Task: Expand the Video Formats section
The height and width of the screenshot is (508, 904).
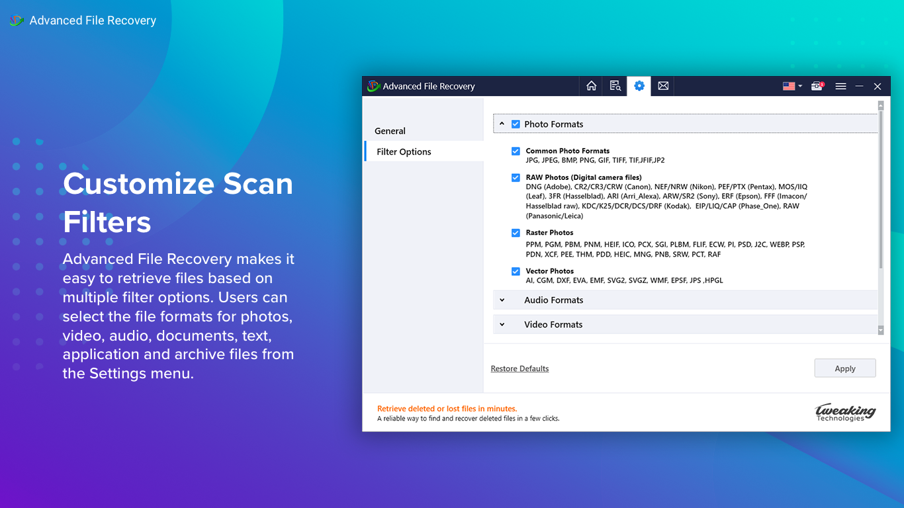Action: (501, 324)
